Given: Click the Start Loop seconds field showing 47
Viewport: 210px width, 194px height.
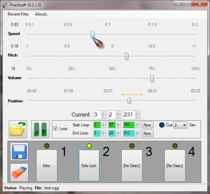Looking at the screenshot, I should (x=112, y=125).
